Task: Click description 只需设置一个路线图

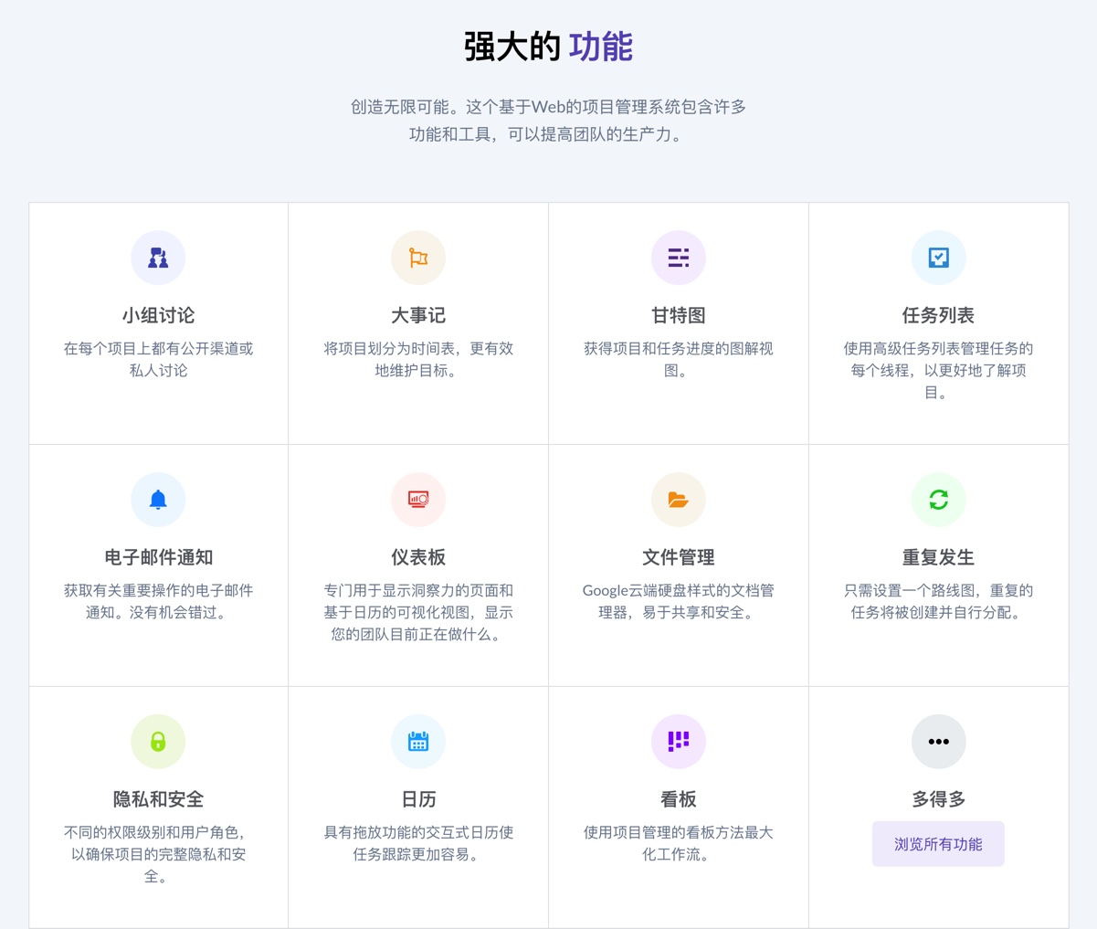Action: (939, 601)
